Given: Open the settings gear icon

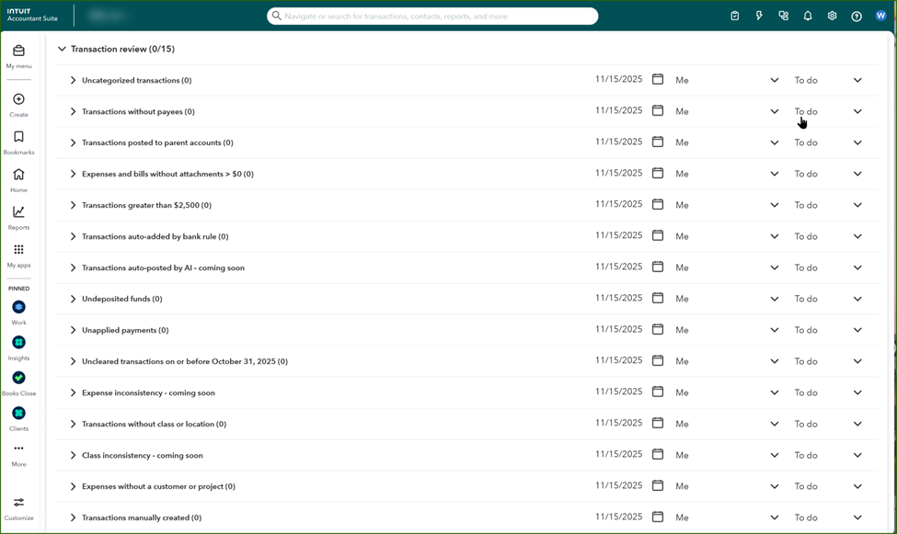Looking at the screenshot, I should pos(832,16).
